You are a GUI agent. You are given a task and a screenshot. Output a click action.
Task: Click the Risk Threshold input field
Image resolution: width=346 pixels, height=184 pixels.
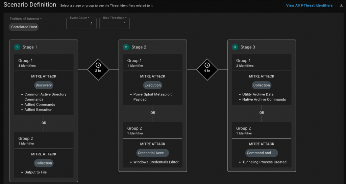[x=115, y=24]
